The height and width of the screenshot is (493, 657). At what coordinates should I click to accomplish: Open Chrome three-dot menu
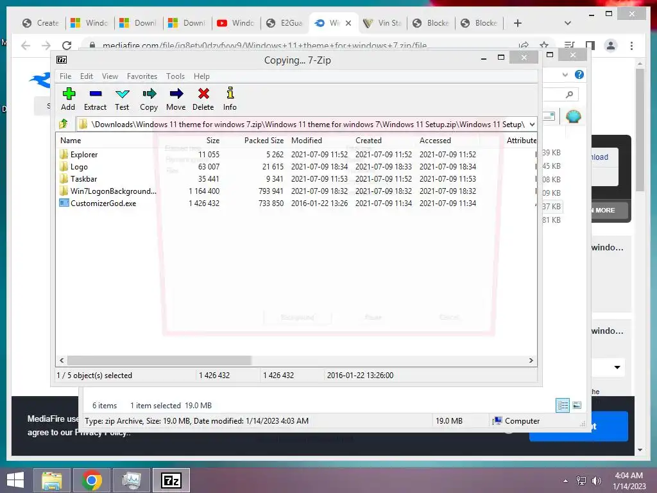tap(631, 46)
